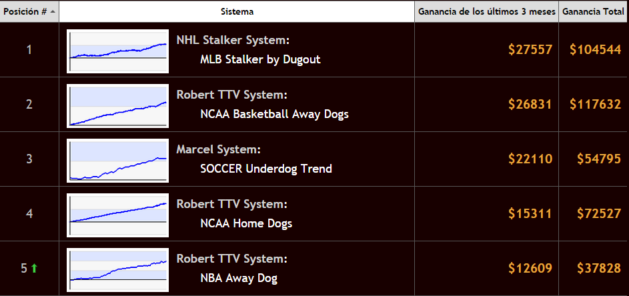629x296 pixels.
Task: Click the sort arrow beside Posición #
Action: [x=53, y=12]
